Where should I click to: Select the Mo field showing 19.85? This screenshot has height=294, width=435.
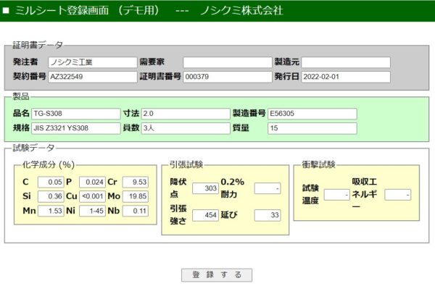pyautogui.click(x=135, y=196)
